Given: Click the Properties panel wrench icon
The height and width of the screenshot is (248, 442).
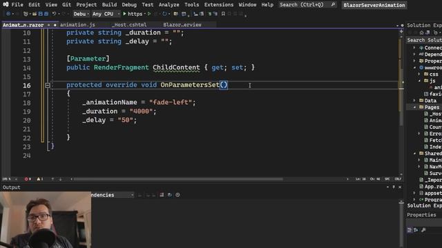Looking at the screenshot, I should (423, 230).
